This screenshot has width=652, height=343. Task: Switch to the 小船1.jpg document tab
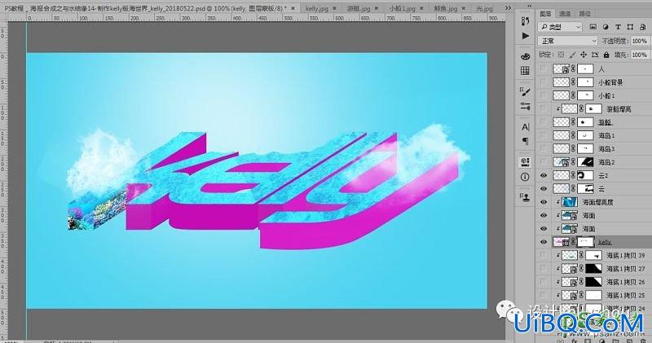pyautogui.click(x=402, y=8)
